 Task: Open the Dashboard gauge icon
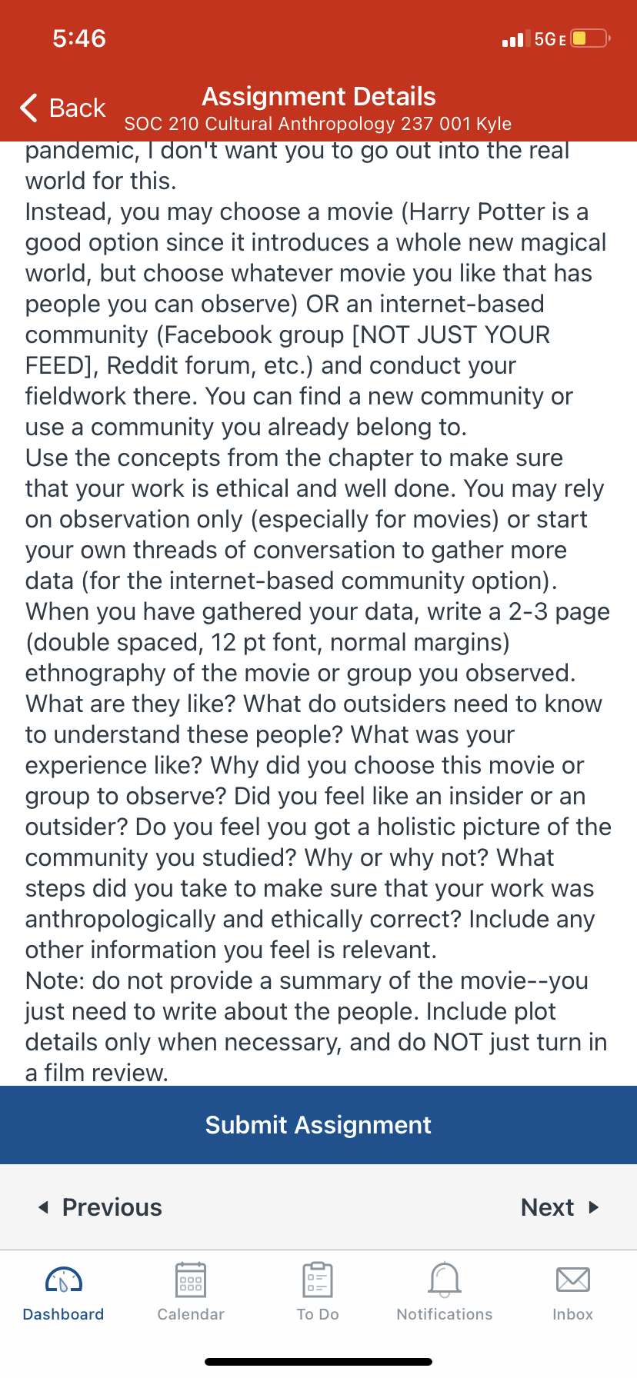click(64, 1280)
